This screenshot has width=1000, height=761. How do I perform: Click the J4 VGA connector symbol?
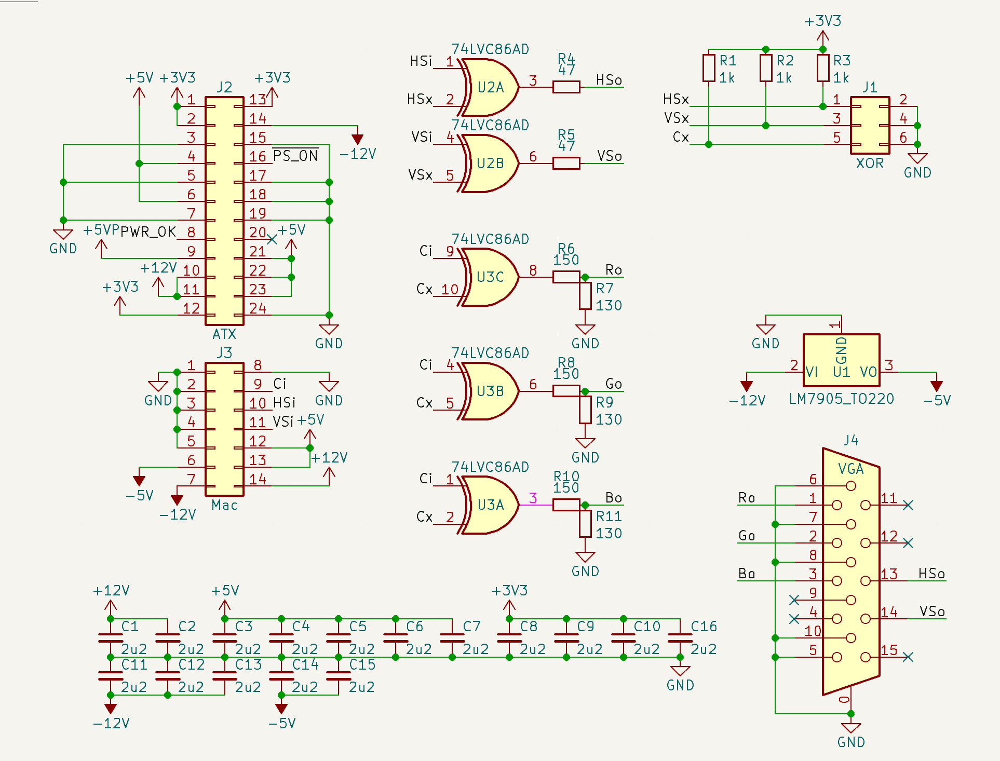click(x=850, y=571)
